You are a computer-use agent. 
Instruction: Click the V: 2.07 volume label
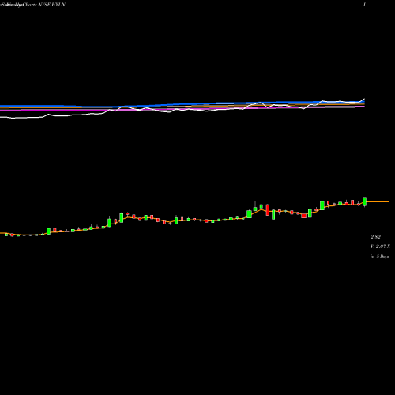380,246
